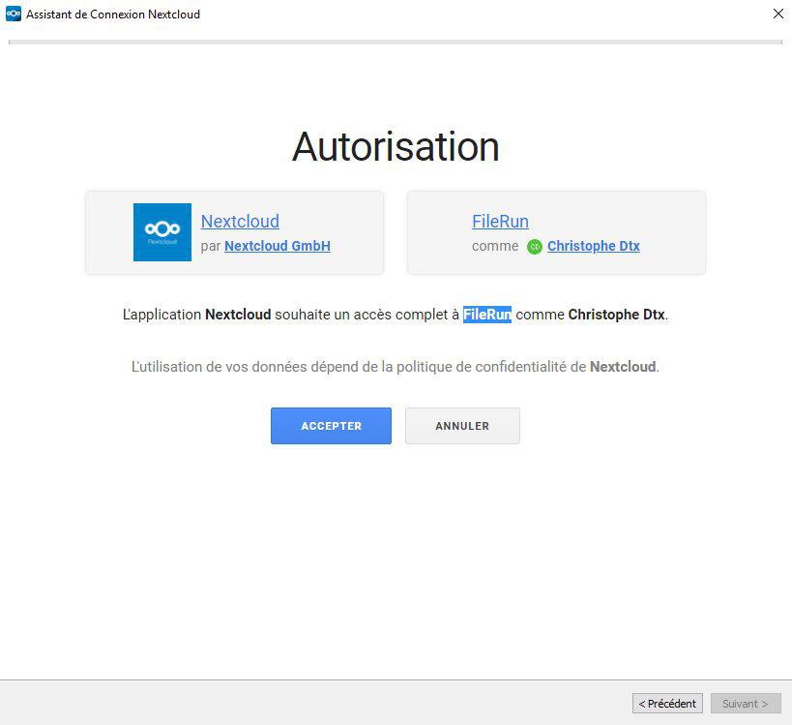
Task: Accept the authorization with ACCEPTER
Action: click(x=331, y=426)
